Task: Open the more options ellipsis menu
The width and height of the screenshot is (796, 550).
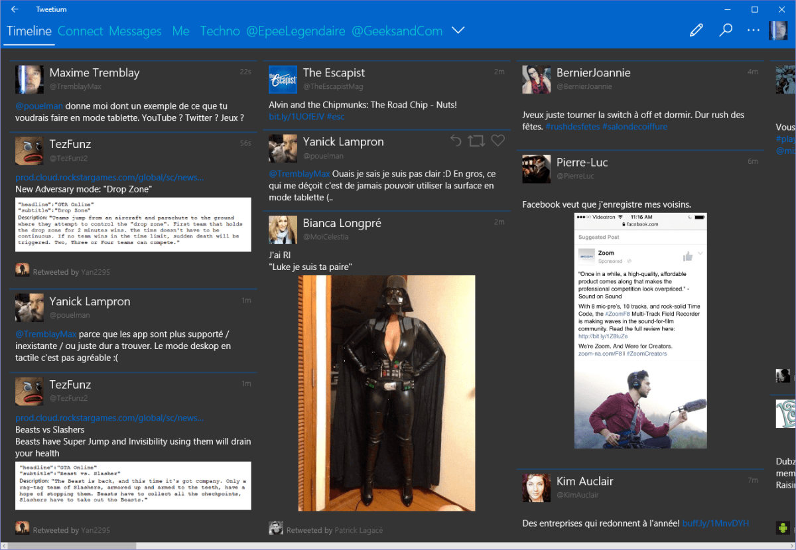Action: click(x=753, y=31)
